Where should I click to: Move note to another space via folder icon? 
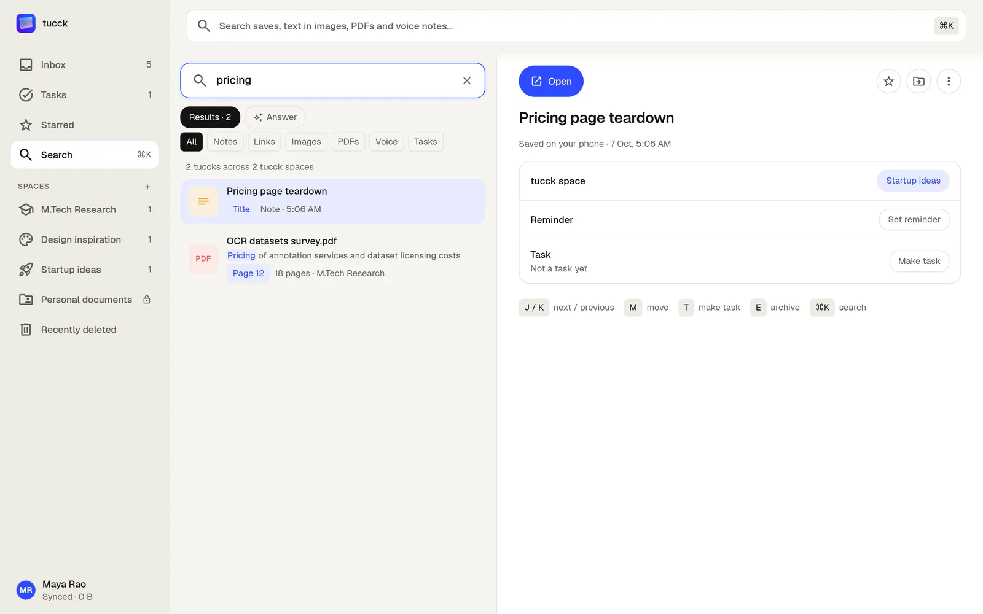(918, 81)
